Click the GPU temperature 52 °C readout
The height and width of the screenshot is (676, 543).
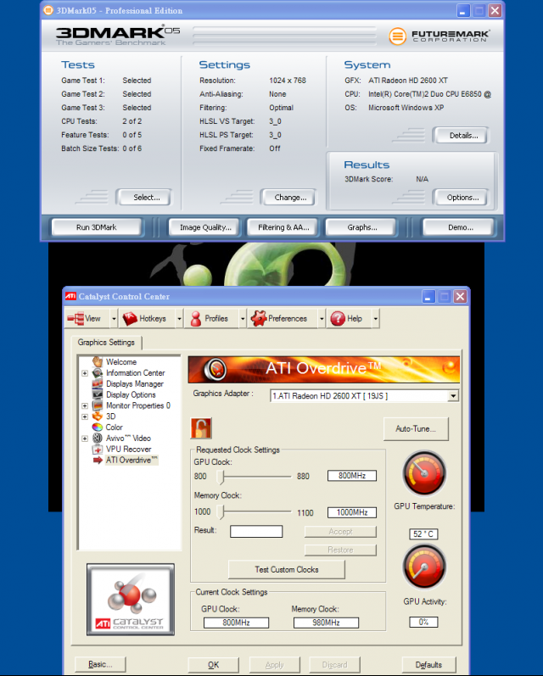coord(423,534)
